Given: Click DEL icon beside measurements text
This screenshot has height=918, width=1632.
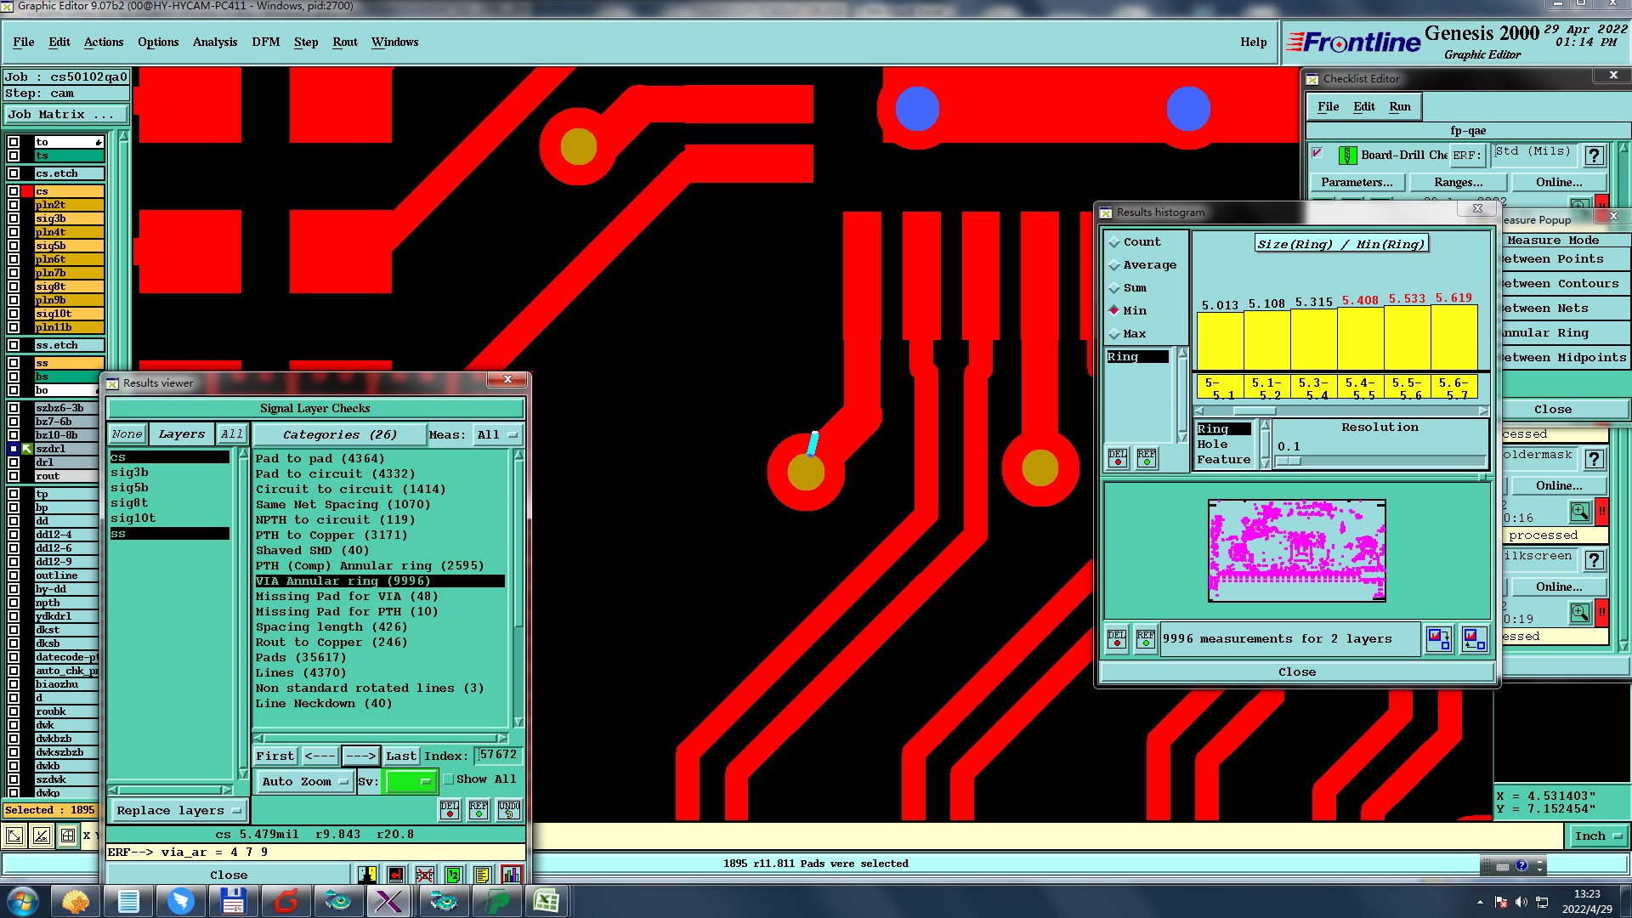Looking at the screenshot, I should [1117, 638].
